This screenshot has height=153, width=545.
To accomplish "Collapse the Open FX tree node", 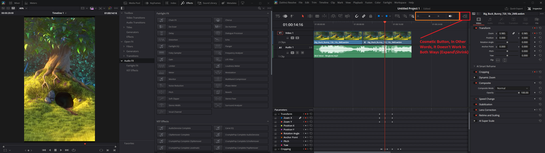I will click(121, 42).
